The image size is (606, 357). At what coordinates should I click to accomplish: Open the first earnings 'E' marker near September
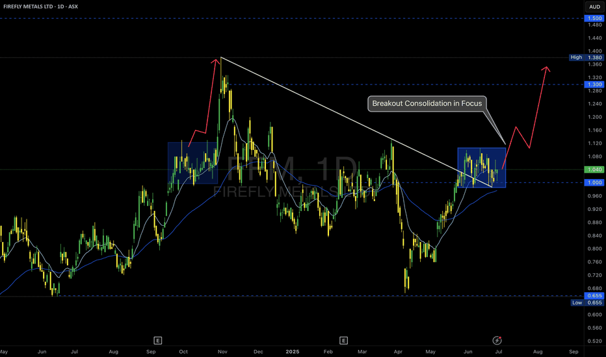pyautogui.click(x=158, y=340)
